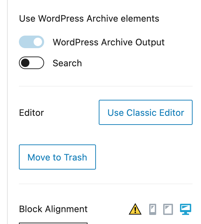The height and width of the screenshot is (224, 201).
Task: Click the Editor section label
Action: 32,113
